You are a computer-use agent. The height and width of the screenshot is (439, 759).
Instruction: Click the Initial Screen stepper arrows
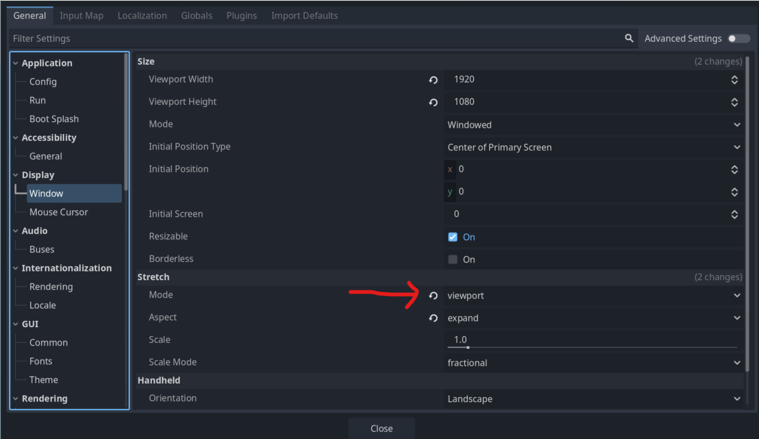(x=734, y=214)
